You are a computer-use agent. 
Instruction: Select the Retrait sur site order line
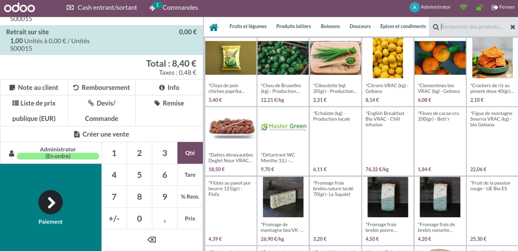pos(101,40)
